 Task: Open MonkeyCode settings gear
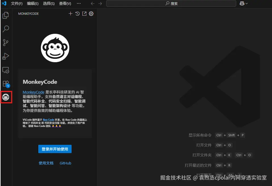pos(91,14)
